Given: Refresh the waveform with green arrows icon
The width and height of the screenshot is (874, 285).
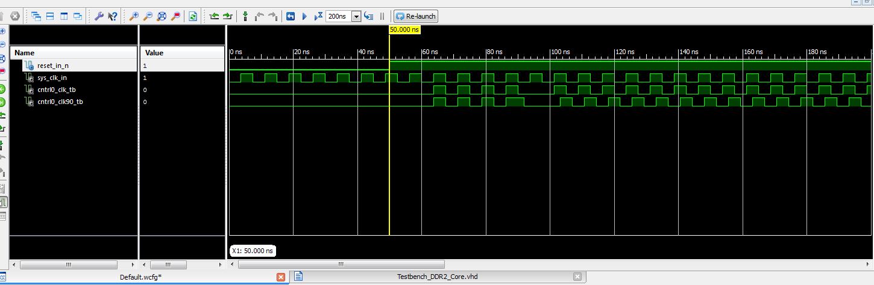Looking at the screenshot, I should point(193,16).
